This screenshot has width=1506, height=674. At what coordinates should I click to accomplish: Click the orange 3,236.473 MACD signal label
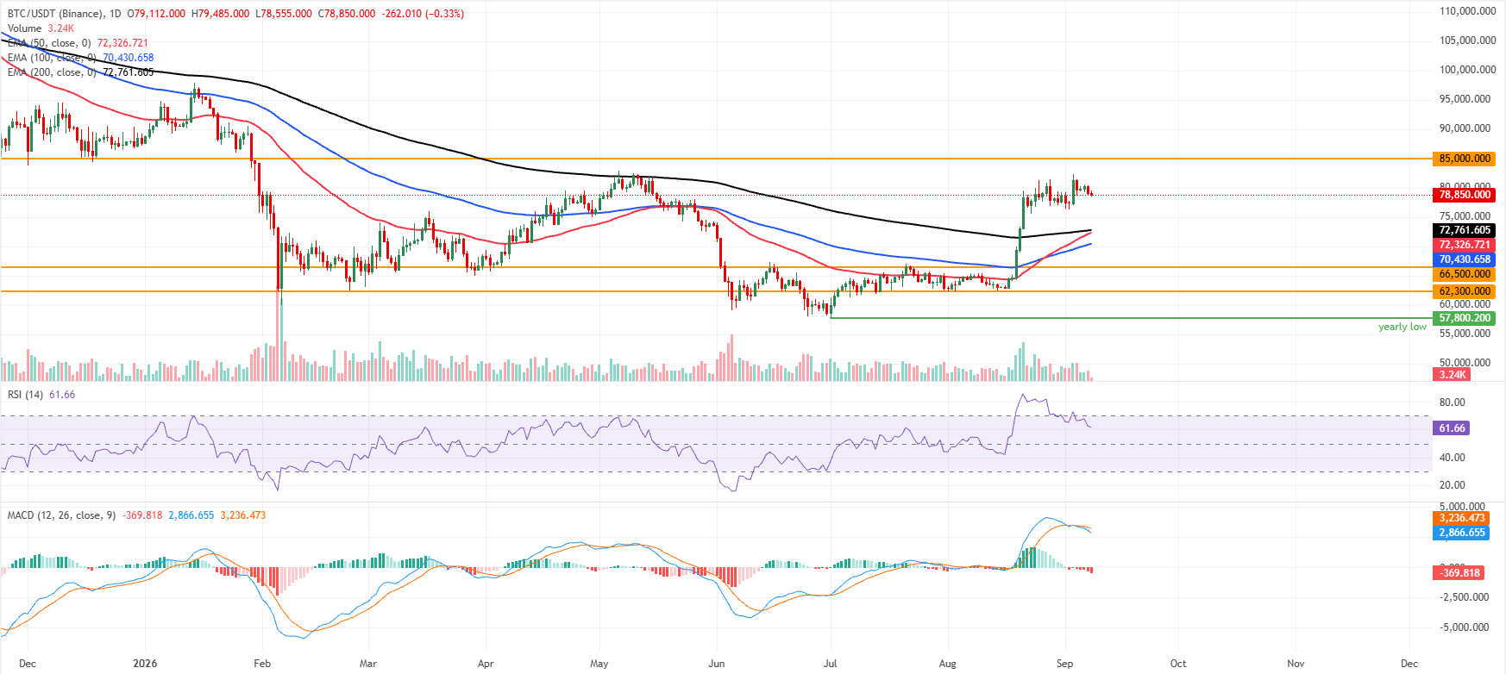point(1461,518)
